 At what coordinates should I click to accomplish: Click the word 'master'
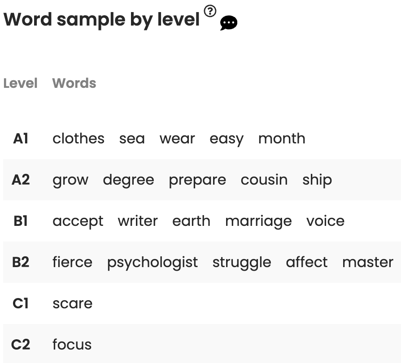[368, 262]
